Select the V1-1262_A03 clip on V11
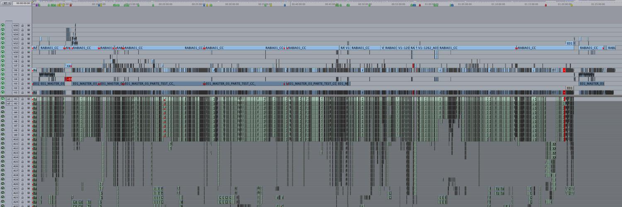Screen dimensions: 622x207 428,48
